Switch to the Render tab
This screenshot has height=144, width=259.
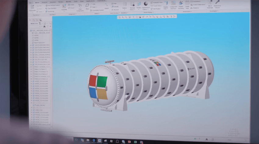[x=61, y=2]
